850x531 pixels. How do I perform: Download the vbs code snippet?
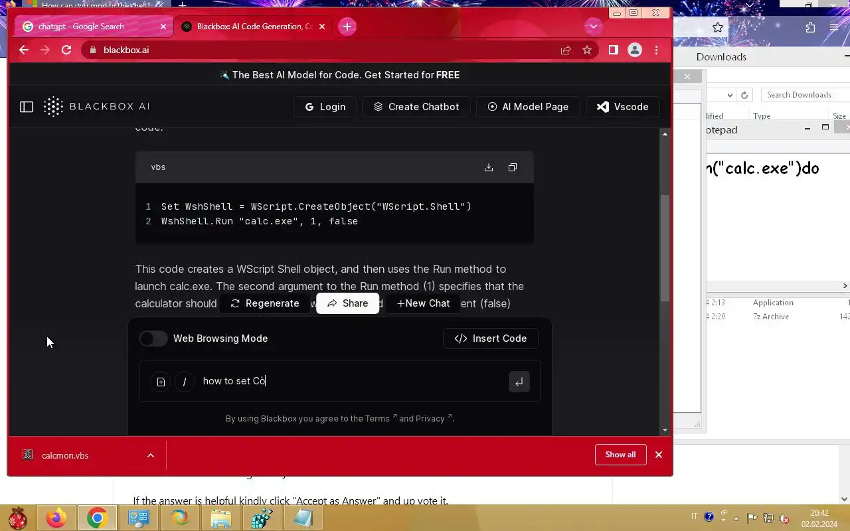(x=489, y=167)
